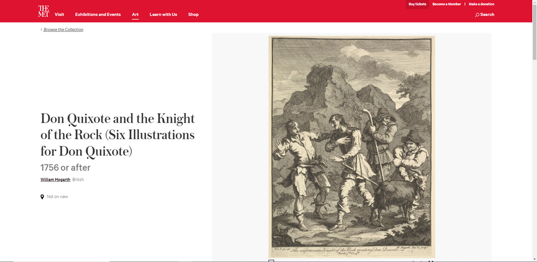Open Browse the Collection link
The height and width of the screenshot is (262, 537).
[x=63, y=30]
